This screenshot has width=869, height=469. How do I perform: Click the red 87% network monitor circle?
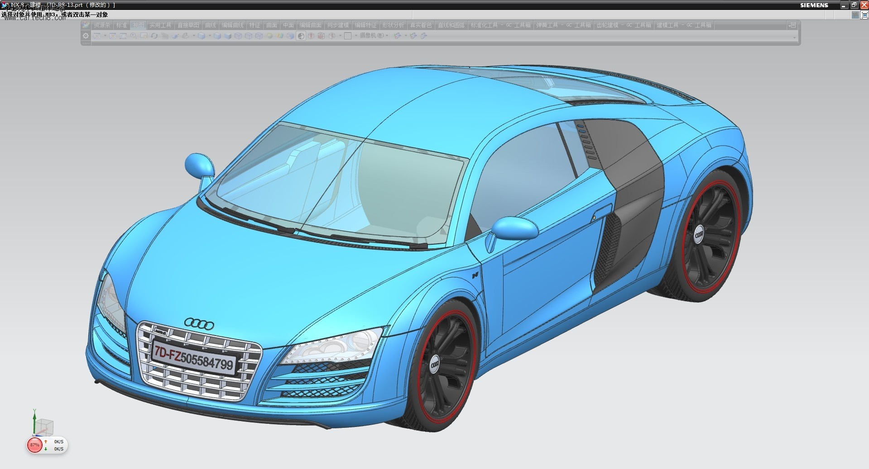coord(34,445)
